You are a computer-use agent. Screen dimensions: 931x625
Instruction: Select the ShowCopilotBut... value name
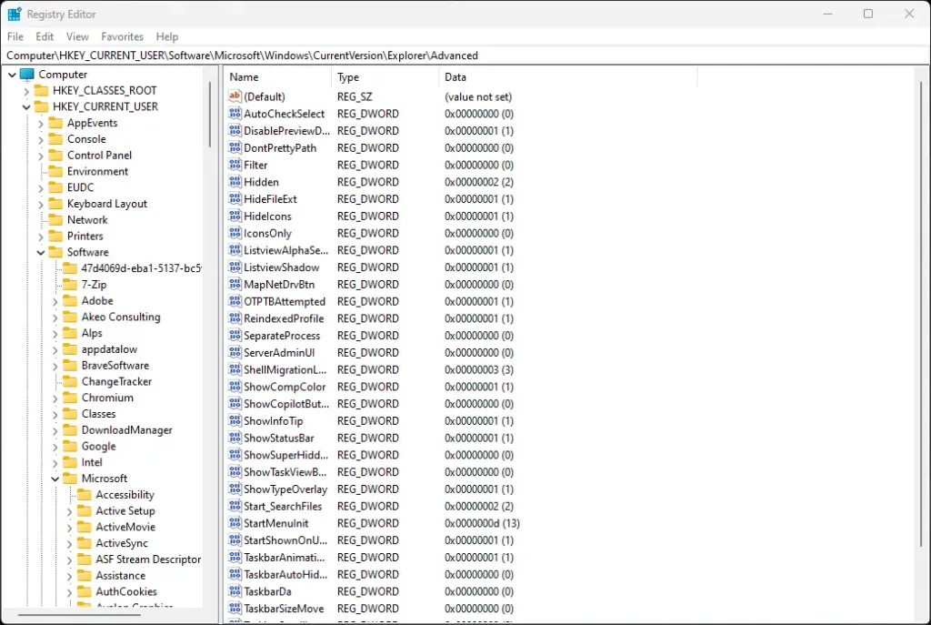point(286,404)
